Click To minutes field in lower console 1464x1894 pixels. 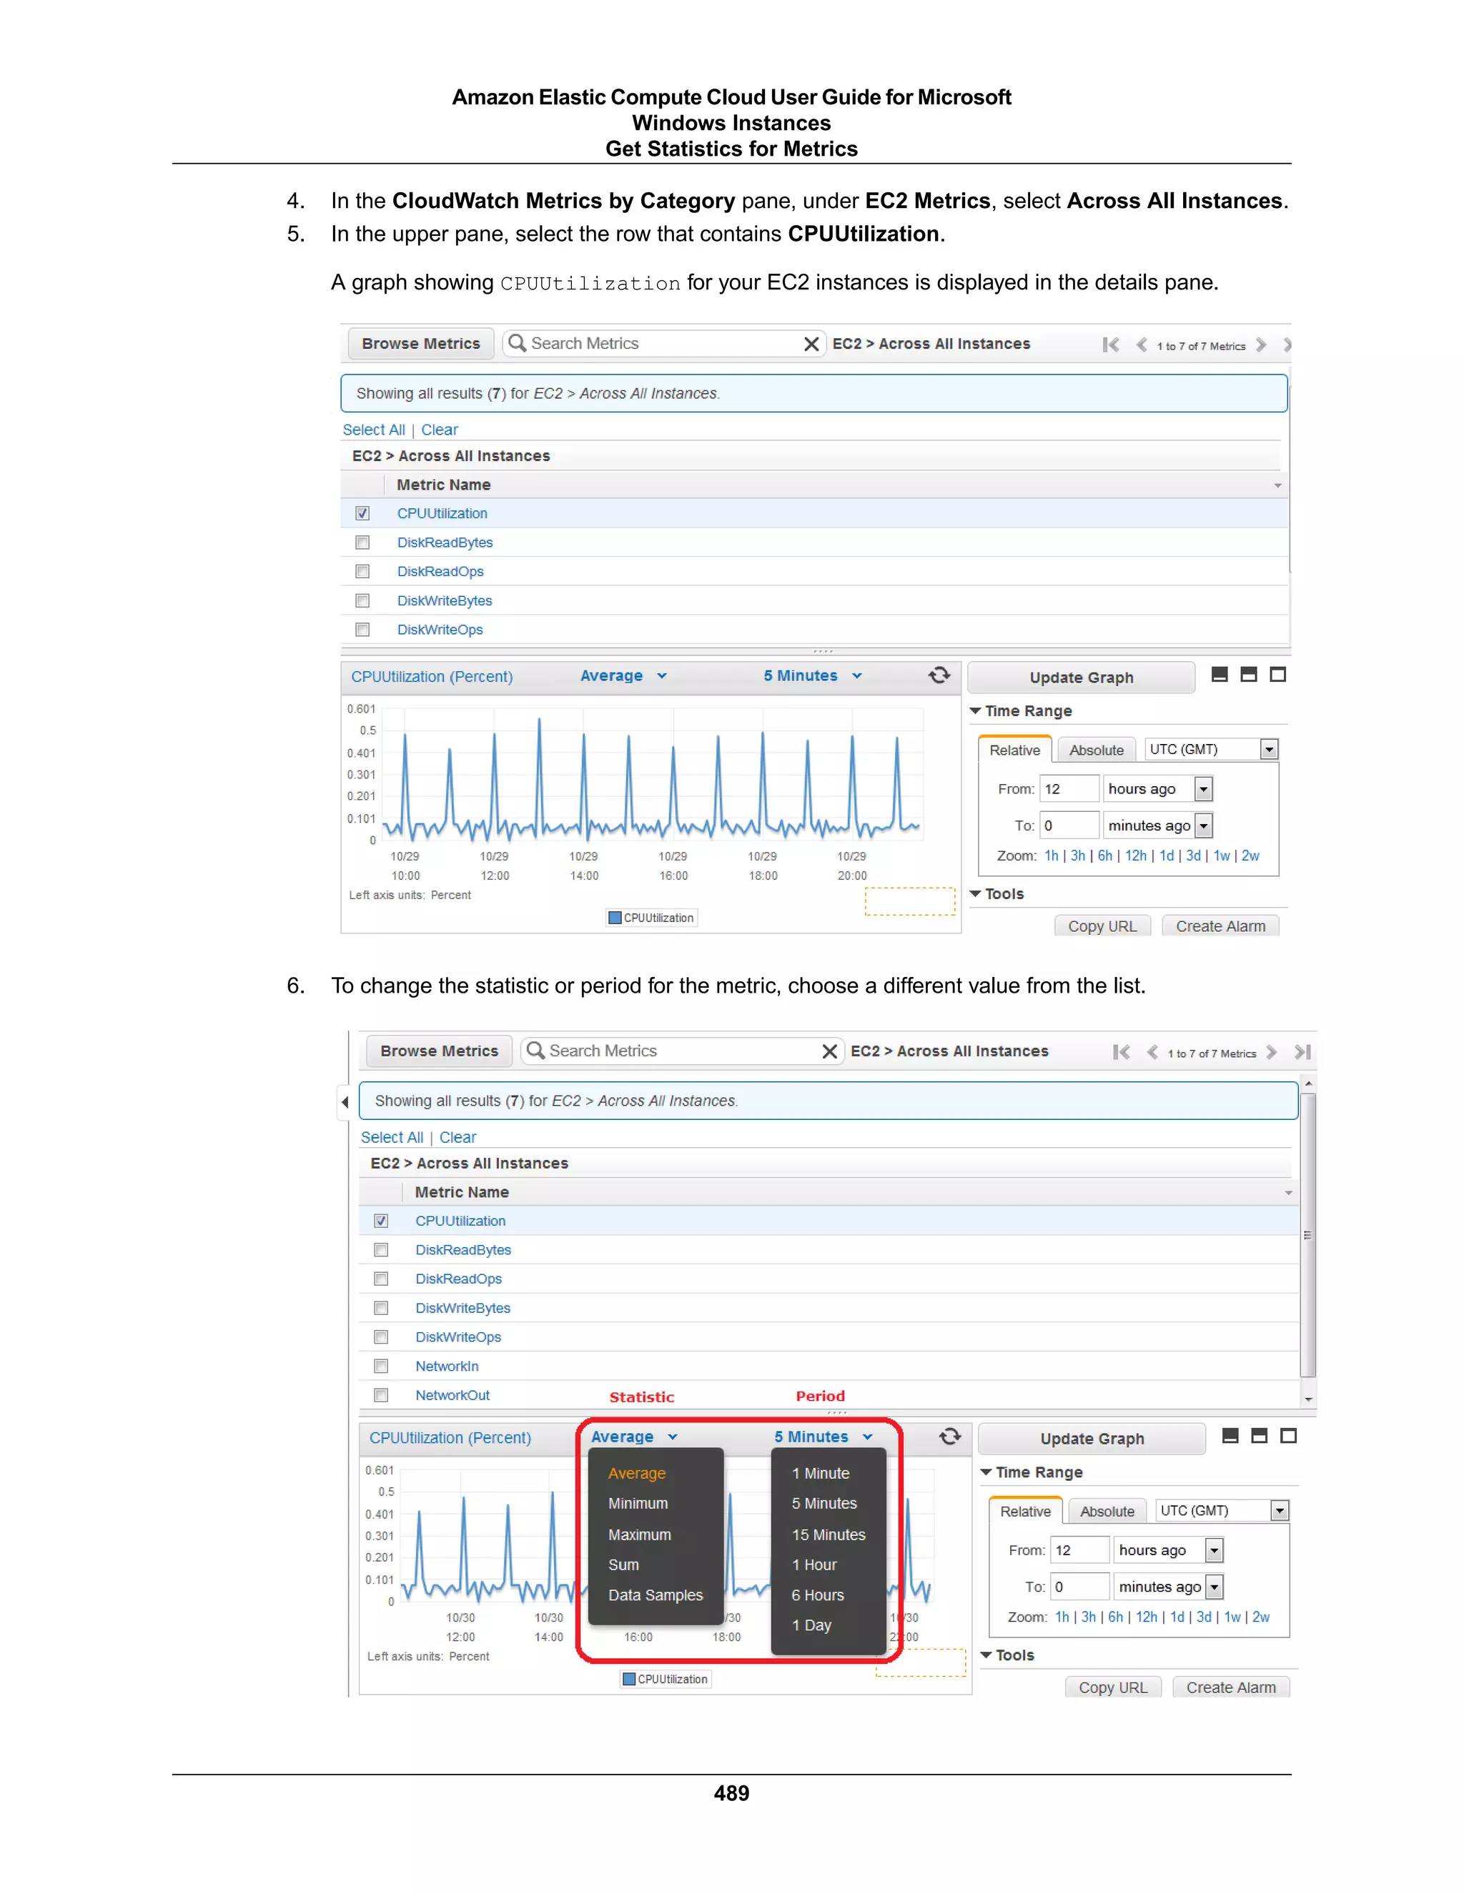tap(1080, 1586)
